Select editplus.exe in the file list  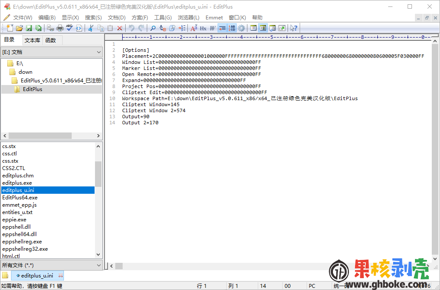[x=18, y=183]
